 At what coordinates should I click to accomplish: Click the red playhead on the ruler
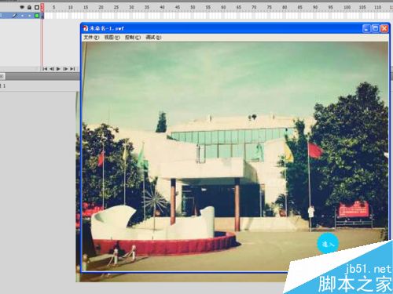[x=42, y=7]
